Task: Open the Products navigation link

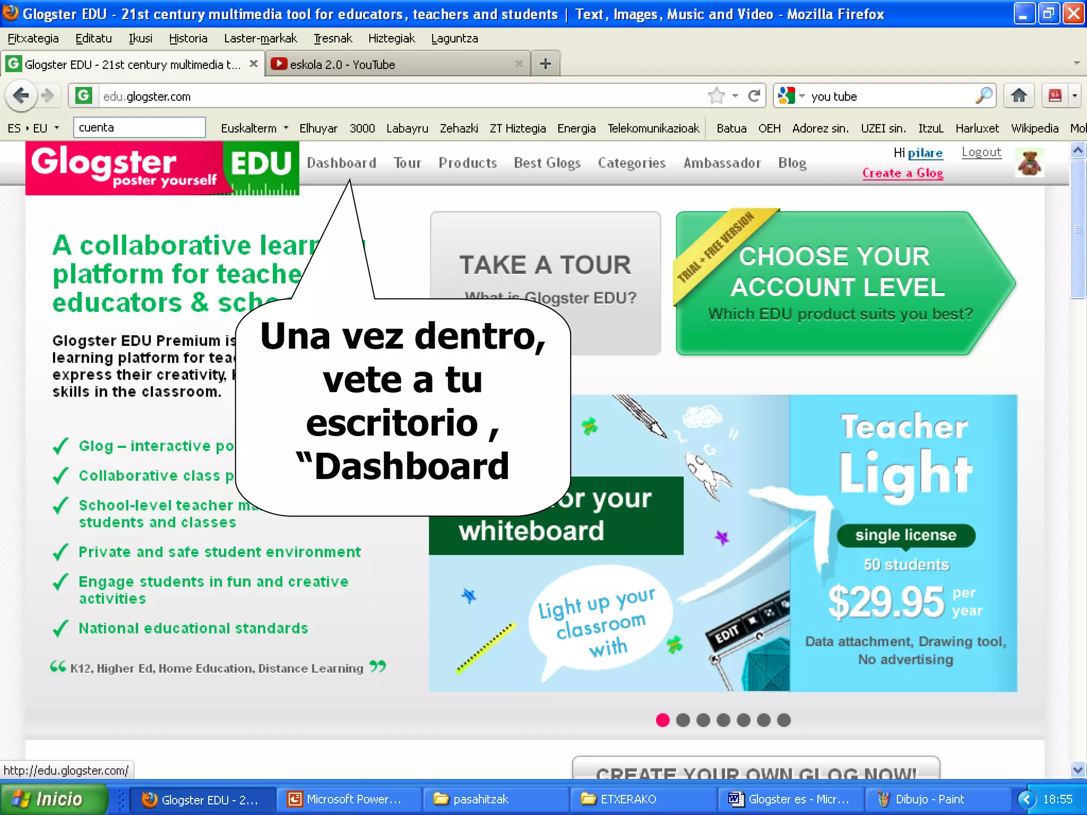Action: click(468, 163)
